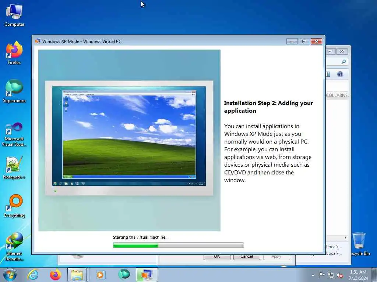Open the Action Center flag icon
This screenshot has height=282, width=377.
tap(322, 275)
